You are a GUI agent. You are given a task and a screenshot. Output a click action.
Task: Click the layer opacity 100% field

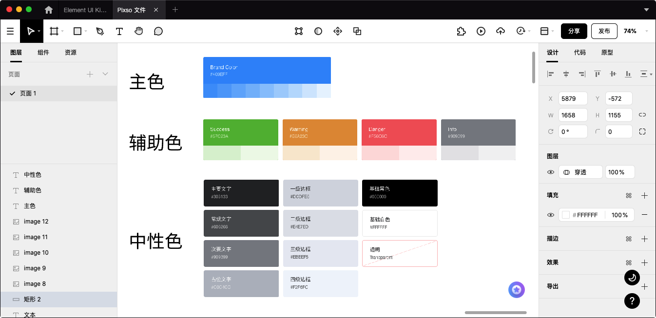tap(620, 172)
